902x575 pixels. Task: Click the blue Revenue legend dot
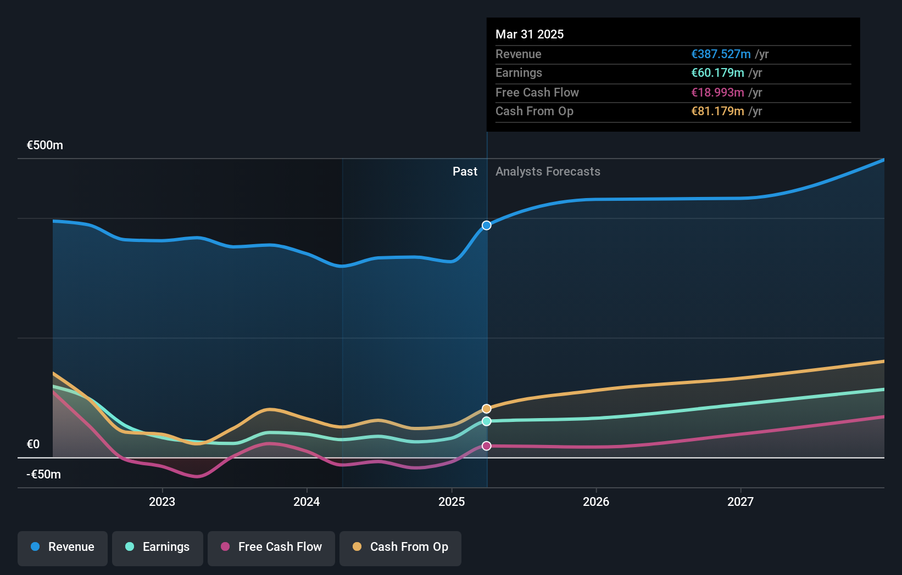pos(35,547)
